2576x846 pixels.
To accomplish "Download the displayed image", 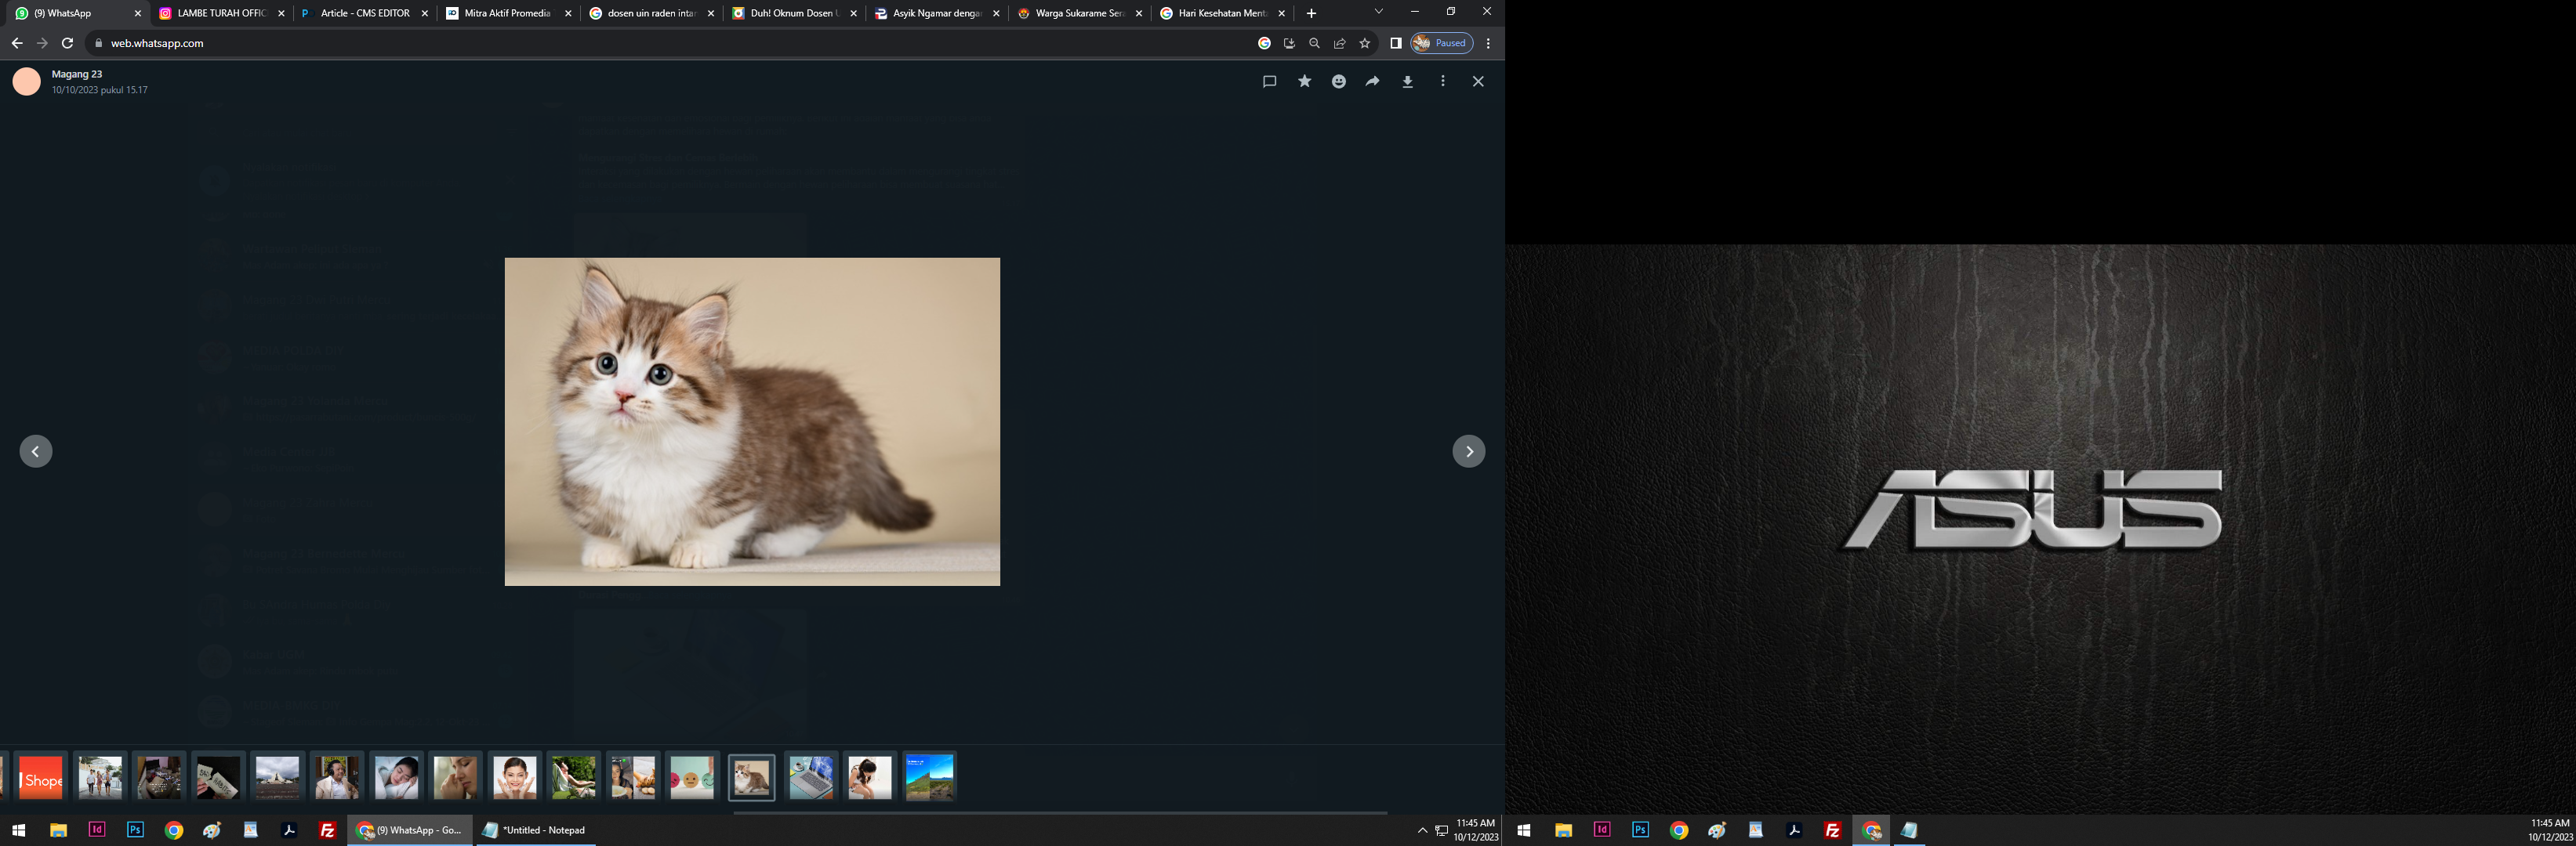I will point(1407,82).
